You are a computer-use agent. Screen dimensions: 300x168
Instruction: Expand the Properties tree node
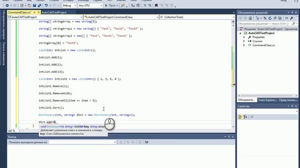244,37
